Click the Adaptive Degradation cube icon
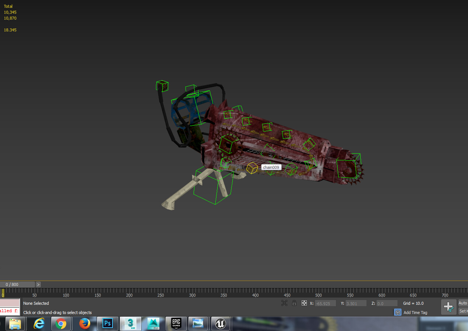Image resolution: width=468 pixels, height=331 pixels. click(398, 312)
